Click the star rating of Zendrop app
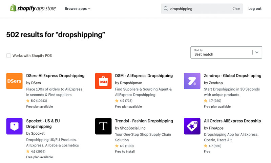271x163 pixels. coord(206,101)
